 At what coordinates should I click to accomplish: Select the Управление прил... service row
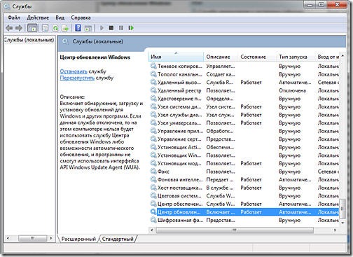pos(244,131)
